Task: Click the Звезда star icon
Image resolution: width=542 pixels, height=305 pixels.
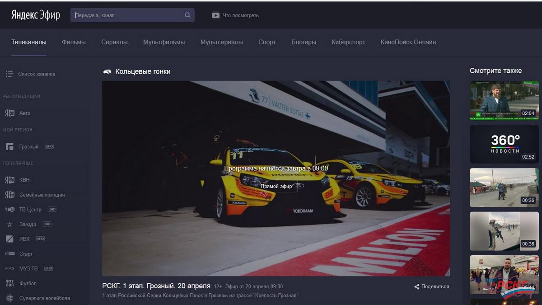Action: click(x=9, y=224)
